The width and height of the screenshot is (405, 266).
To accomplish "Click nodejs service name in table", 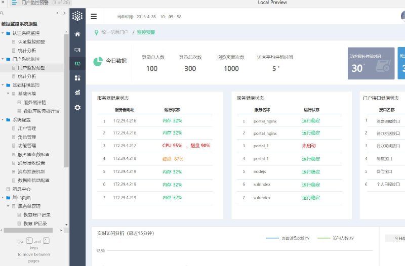I will pyautogui.click(x=260, y=171).
